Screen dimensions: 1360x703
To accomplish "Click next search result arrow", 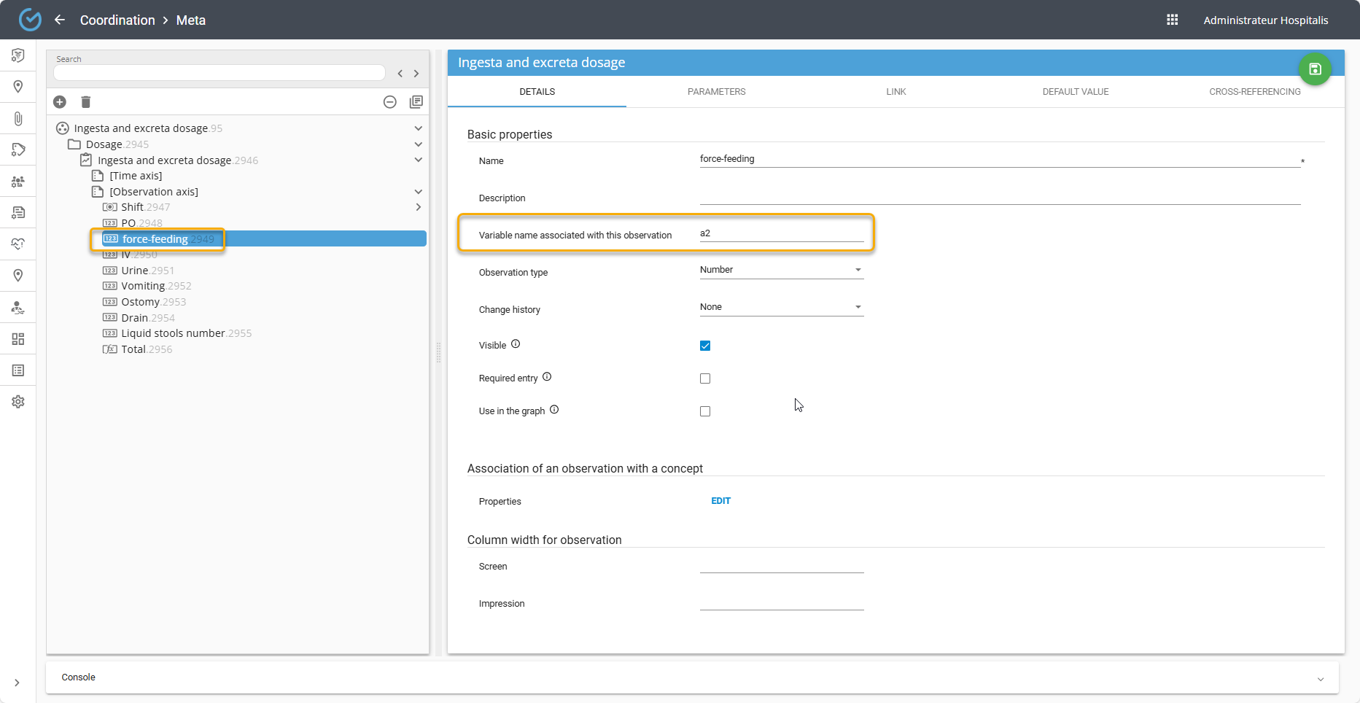I will tap(416, 74).
